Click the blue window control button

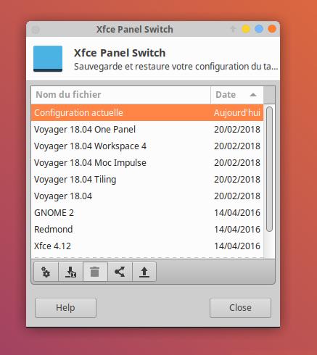[259, 29]
